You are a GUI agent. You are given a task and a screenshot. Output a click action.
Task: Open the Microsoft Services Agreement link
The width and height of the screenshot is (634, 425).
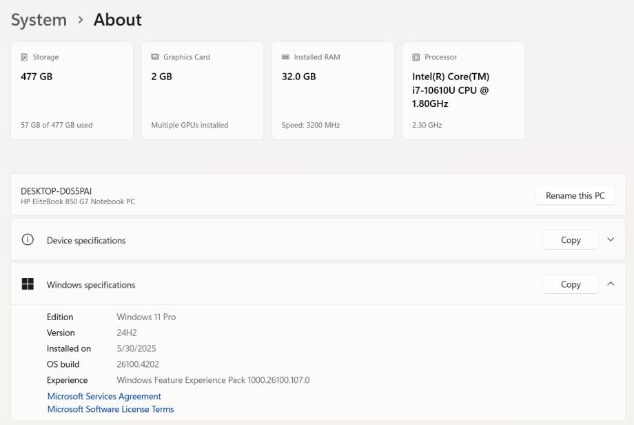coord(104,397)
